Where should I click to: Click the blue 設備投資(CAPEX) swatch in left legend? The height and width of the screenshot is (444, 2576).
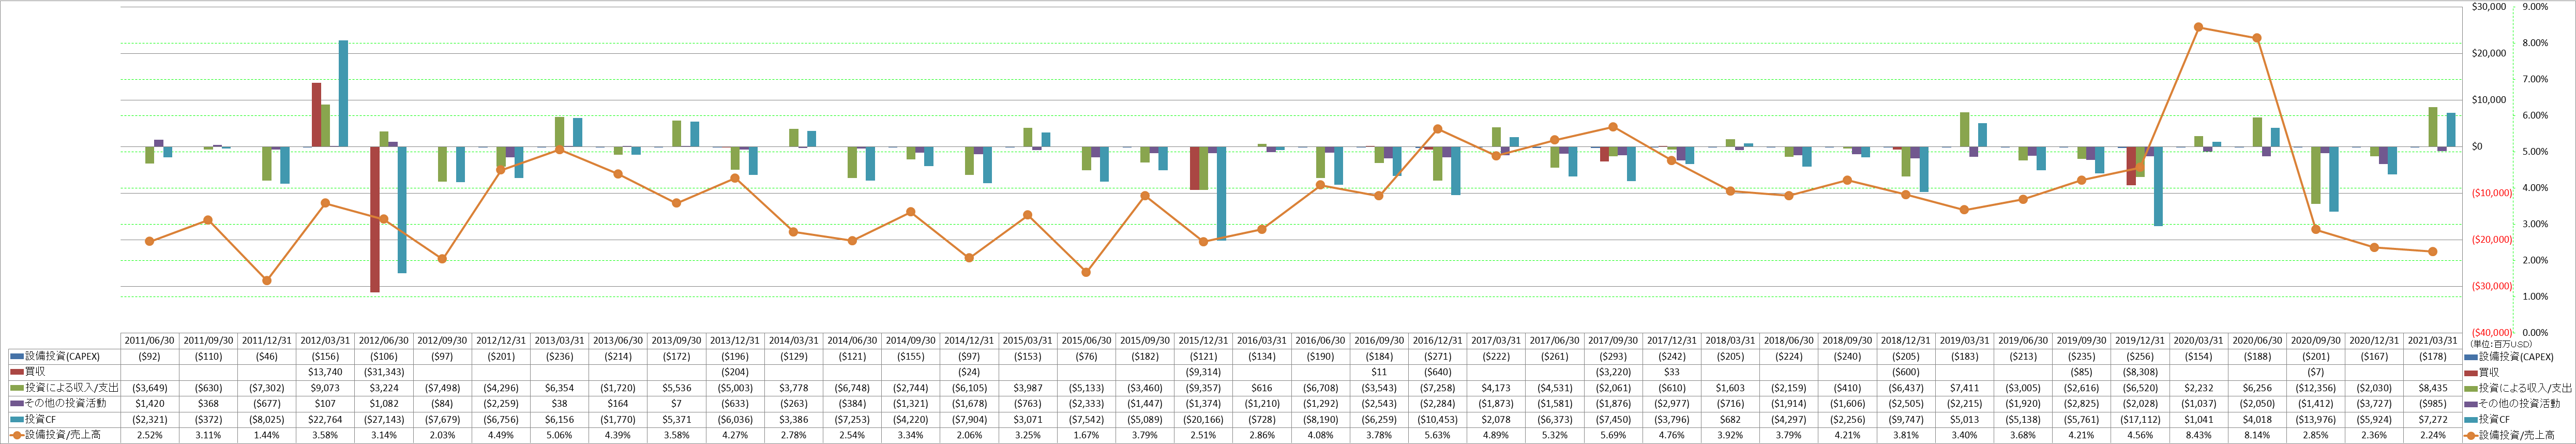click(17, 357)
